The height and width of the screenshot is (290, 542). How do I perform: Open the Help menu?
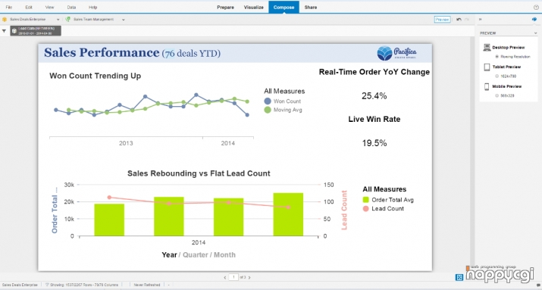(x=92, y=8)
